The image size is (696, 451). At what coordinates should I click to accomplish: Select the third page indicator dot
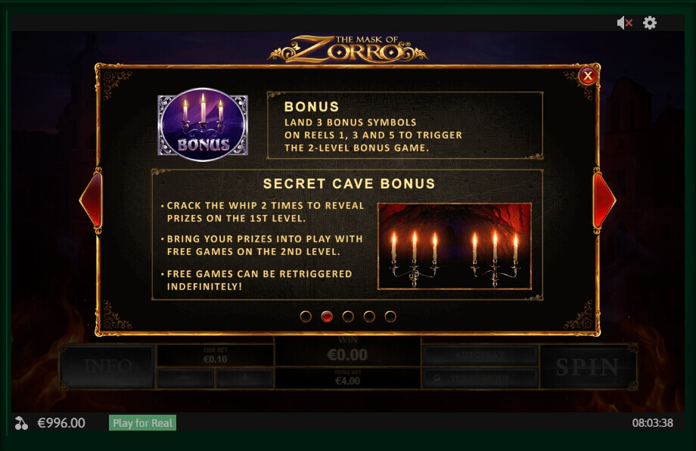pyautogui.click(x=349, y=316)
